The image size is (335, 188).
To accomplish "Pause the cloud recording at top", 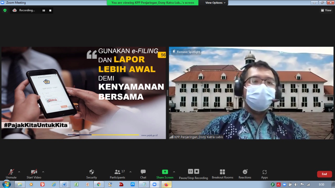I will click(x=44, y=10).
